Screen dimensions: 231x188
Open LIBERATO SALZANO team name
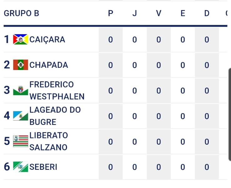click(49, 141)
